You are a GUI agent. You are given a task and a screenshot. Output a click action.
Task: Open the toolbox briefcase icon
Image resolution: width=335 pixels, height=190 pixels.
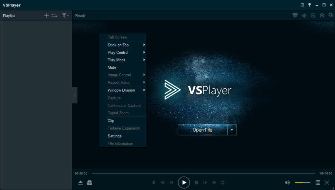(90, 183)
